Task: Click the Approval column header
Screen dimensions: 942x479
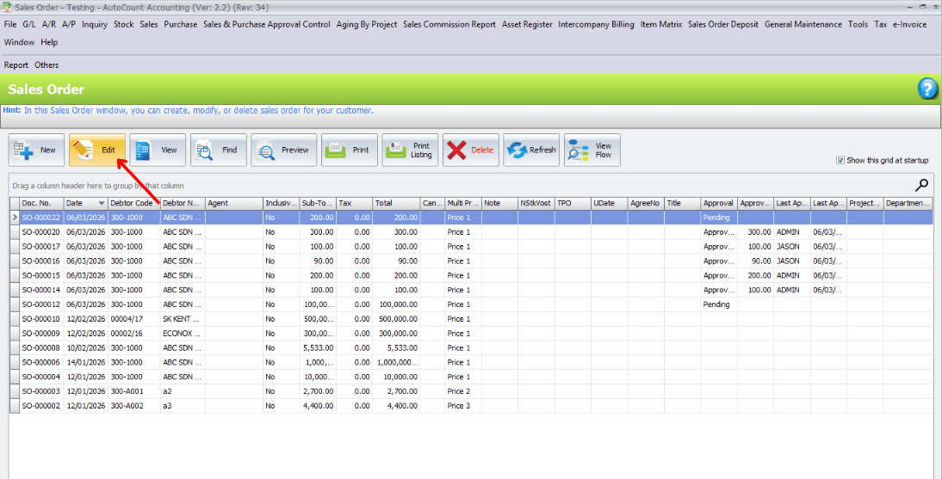Action: pyautogui.click(x=719, y=204)
